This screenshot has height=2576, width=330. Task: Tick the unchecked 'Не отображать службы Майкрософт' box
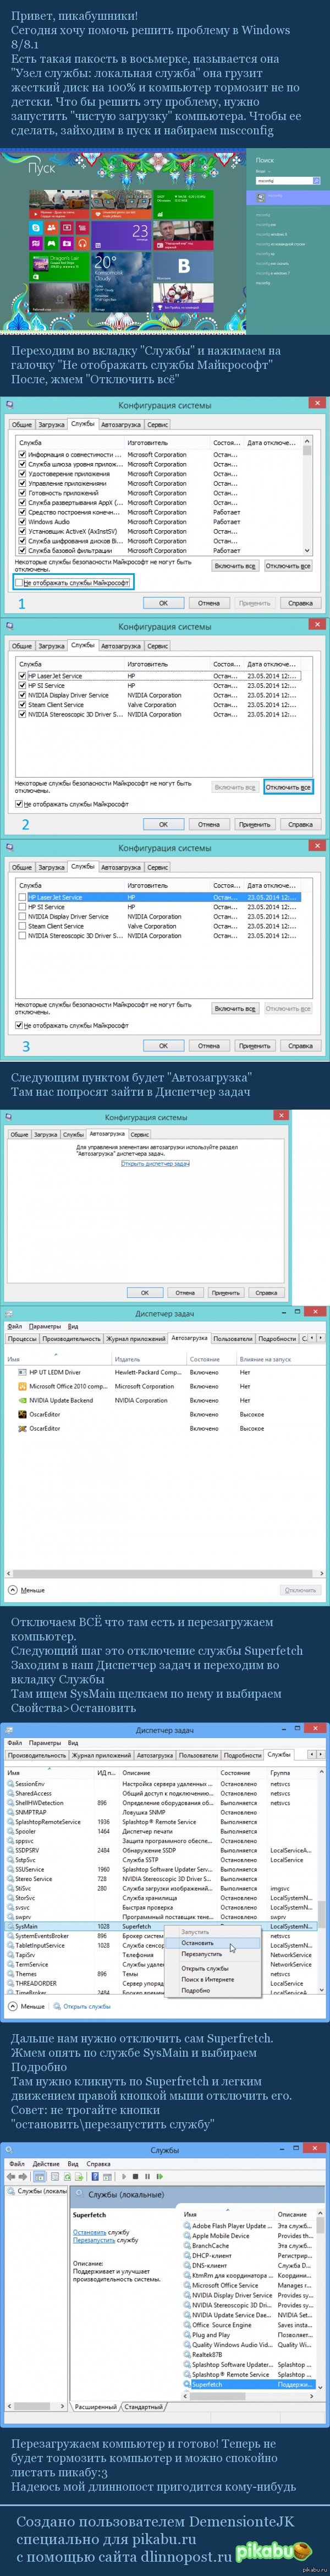(x=19, y=582)
